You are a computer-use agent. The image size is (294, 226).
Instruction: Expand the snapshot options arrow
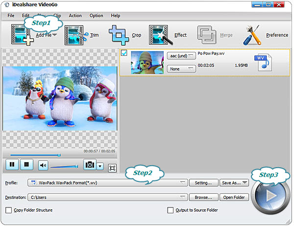100,166
